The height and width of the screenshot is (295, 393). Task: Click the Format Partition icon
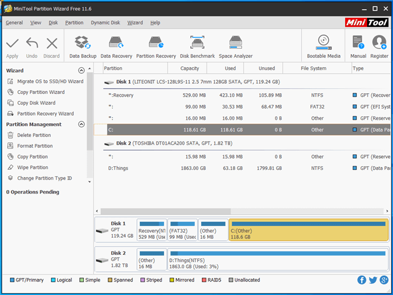click(x=10, y=146)
